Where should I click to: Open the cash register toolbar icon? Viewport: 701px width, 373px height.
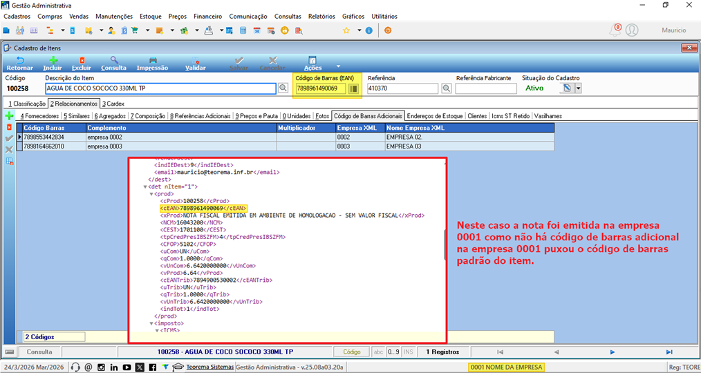tap(208, 30)
